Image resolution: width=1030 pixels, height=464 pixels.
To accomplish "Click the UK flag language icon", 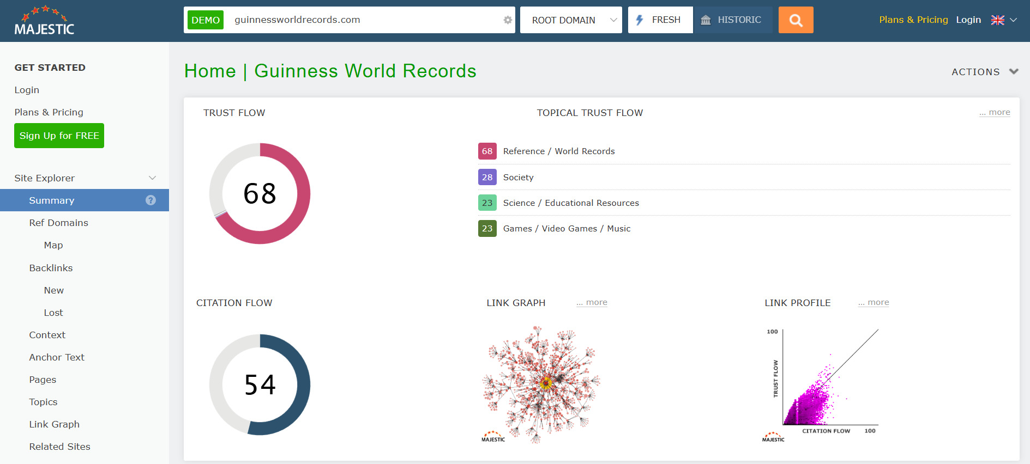I will [997, 20].
